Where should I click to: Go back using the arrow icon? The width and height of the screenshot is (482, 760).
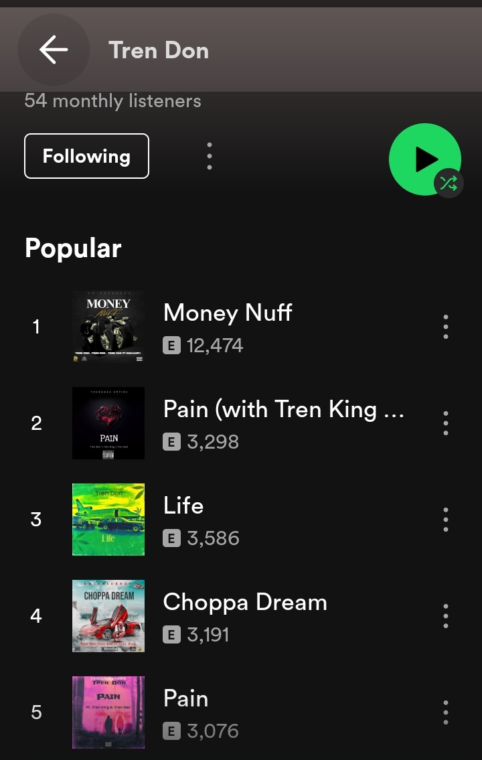coord(54,50)
